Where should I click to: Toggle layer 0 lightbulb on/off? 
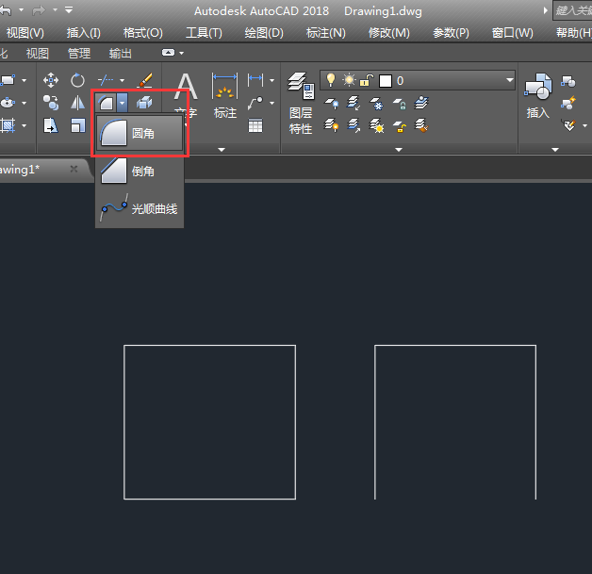pyautogui.click(x=331, y=80)
